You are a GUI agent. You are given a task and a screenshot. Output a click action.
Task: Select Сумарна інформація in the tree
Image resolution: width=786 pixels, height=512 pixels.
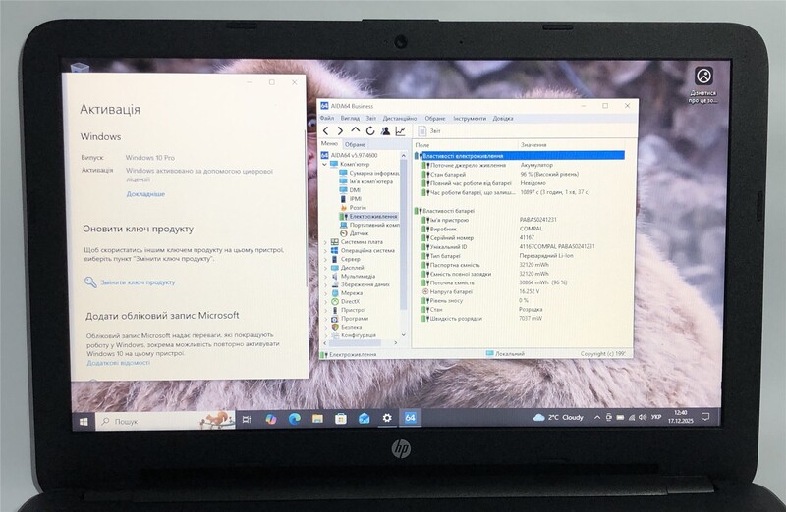point(369,173)
